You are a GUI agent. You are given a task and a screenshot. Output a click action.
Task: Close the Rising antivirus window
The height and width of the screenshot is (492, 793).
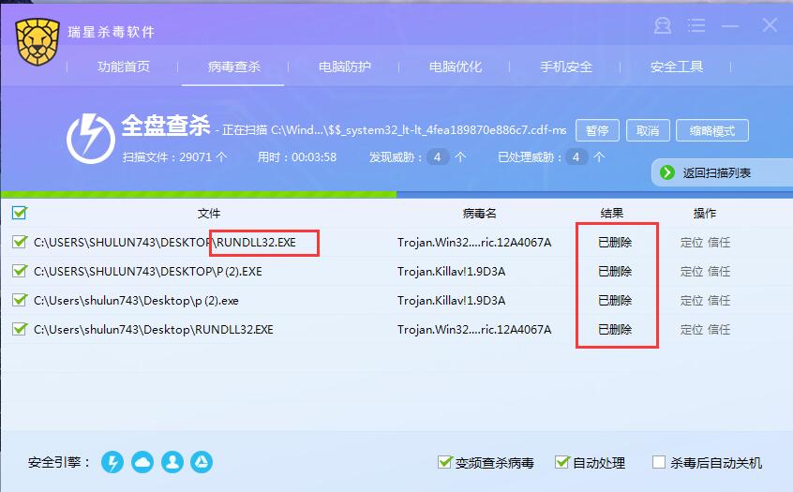770,24
